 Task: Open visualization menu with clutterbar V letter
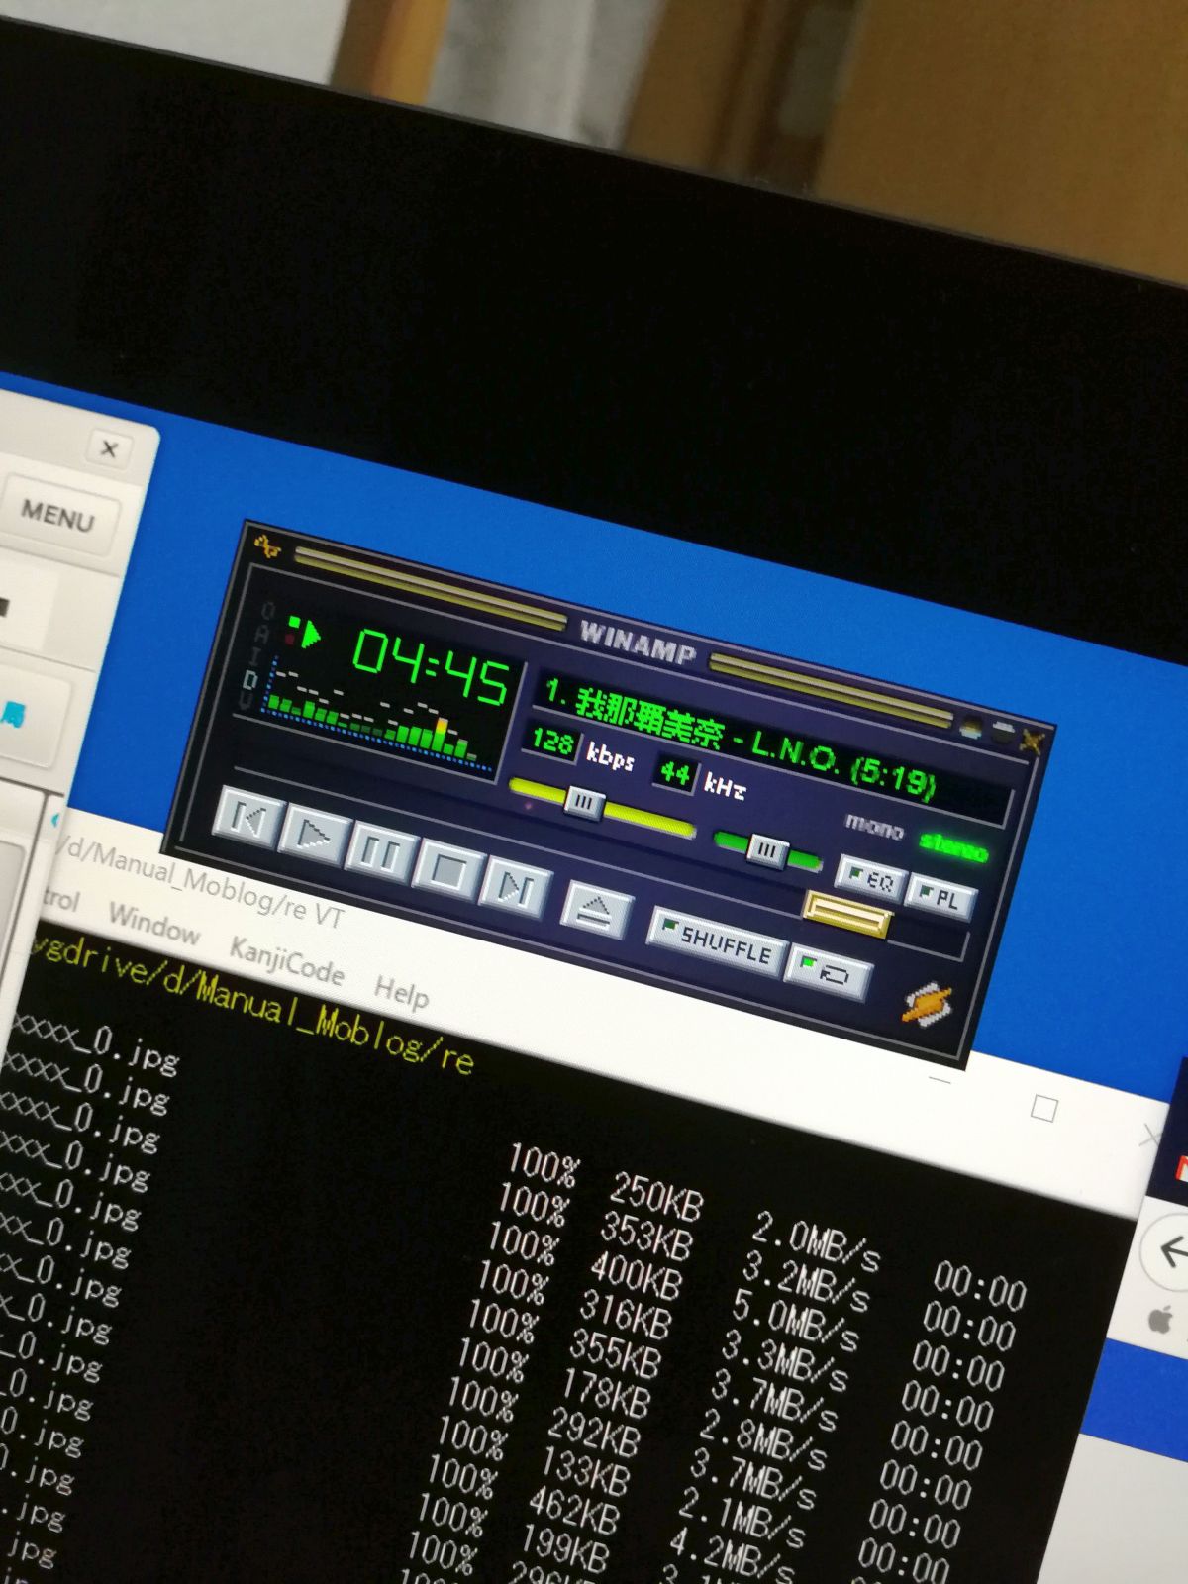pyautogui.click(x=245, y=700)
